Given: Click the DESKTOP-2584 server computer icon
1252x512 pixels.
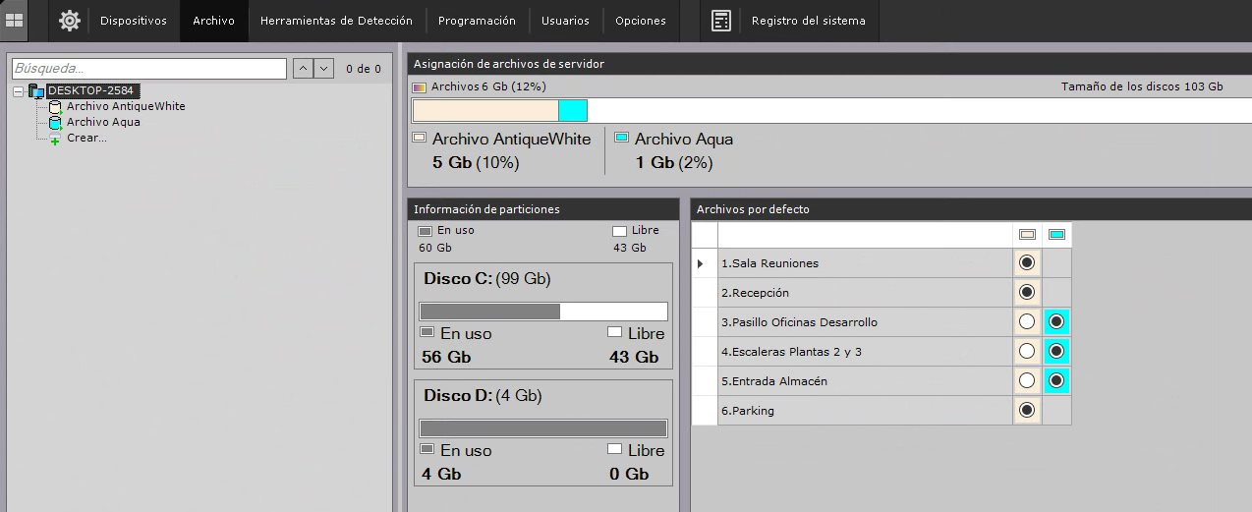Looking at the screenshot, I should coord(36,91).
